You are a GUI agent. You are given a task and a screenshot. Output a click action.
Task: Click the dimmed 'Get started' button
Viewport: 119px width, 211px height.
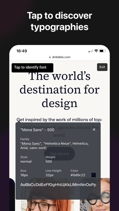[x=59, y=153]
